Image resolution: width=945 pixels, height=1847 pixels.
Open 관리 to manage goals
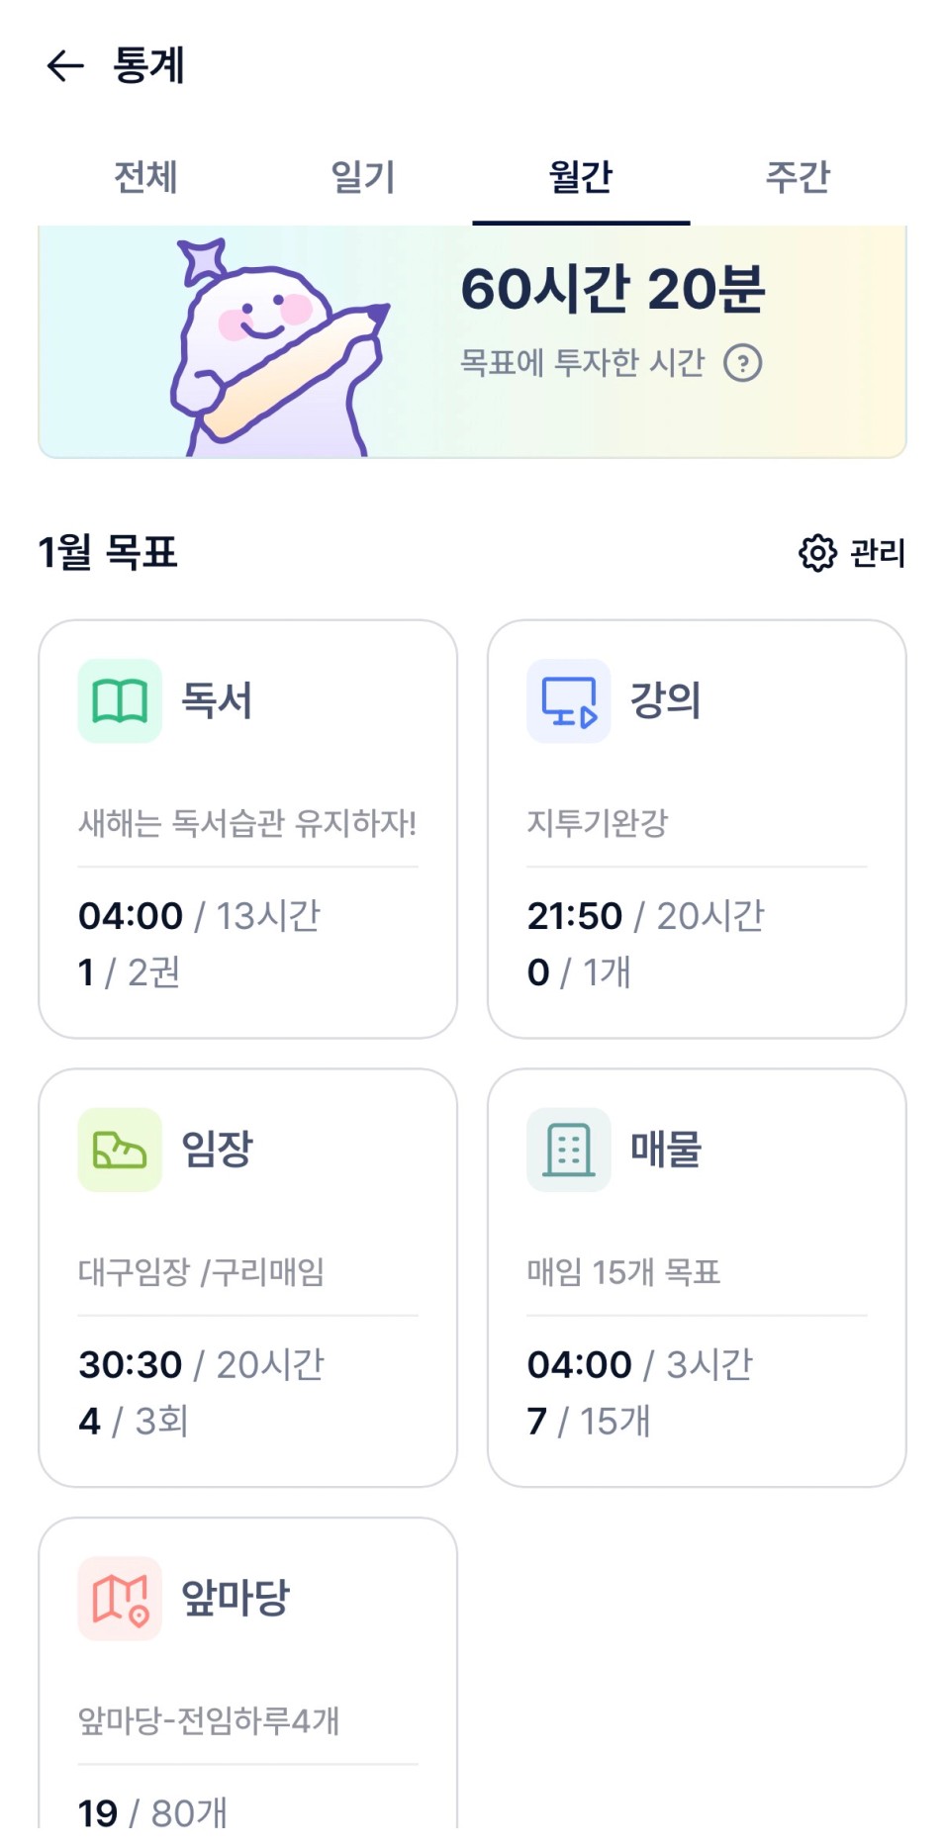pyautogui.click(x=878, y=553)
